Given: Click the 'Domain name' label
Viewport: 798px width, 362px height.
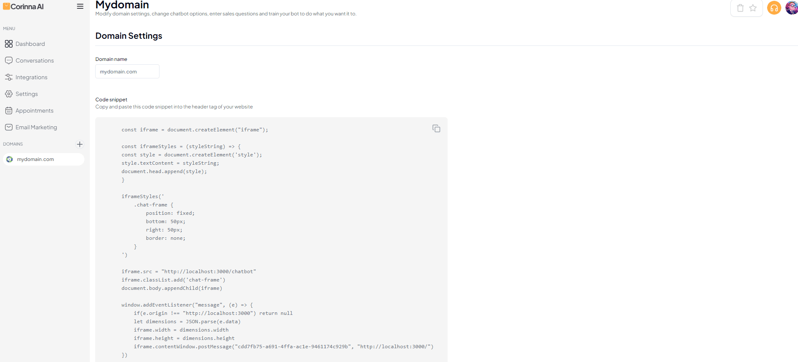Looking at the screenshot, I should coord(111,59).
